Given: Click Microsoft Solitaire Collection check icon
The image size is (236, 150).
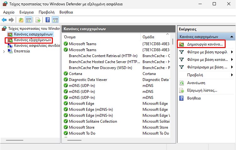Looking at the screenshot, I should tap(66, 121).
